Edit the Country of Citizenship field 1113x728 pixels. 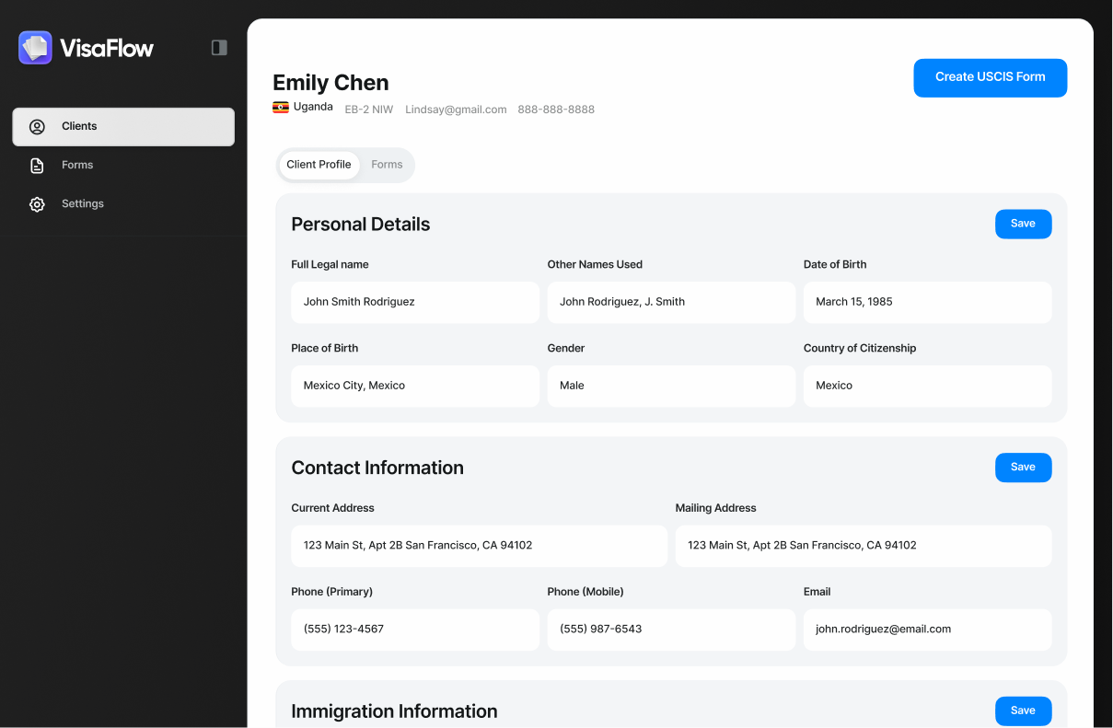[x=927, y=386]
